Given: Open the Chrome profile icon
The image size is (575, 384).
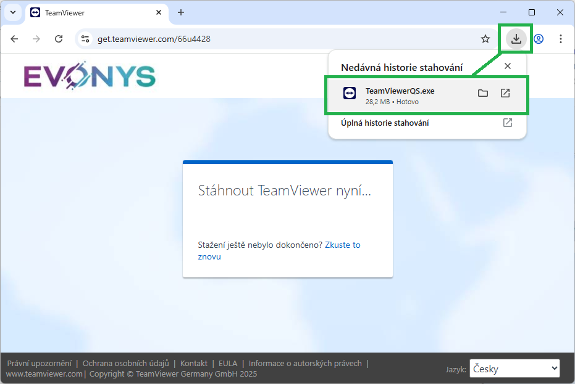Looking at the screenshot, I should (x=539, y=39).
